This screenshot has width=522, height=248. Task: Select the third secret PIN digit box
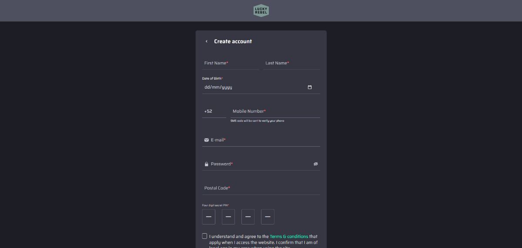click(248, 217)
